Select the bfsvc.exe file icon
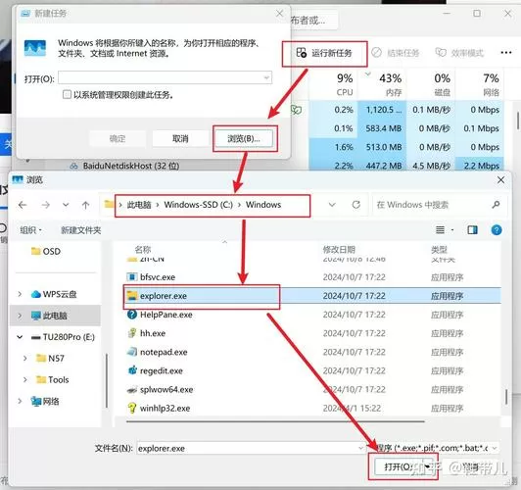 pos(132,277)
